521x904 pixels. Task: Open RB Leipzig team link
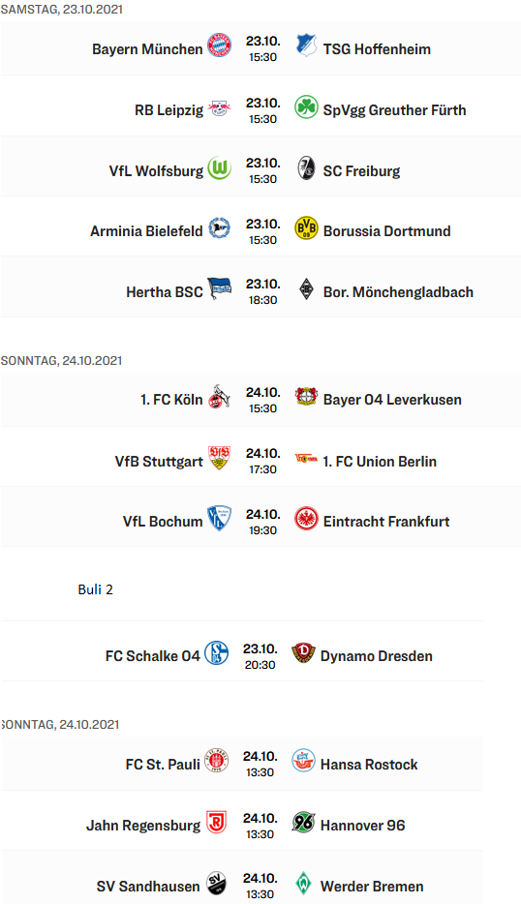[x=169, y=110]
